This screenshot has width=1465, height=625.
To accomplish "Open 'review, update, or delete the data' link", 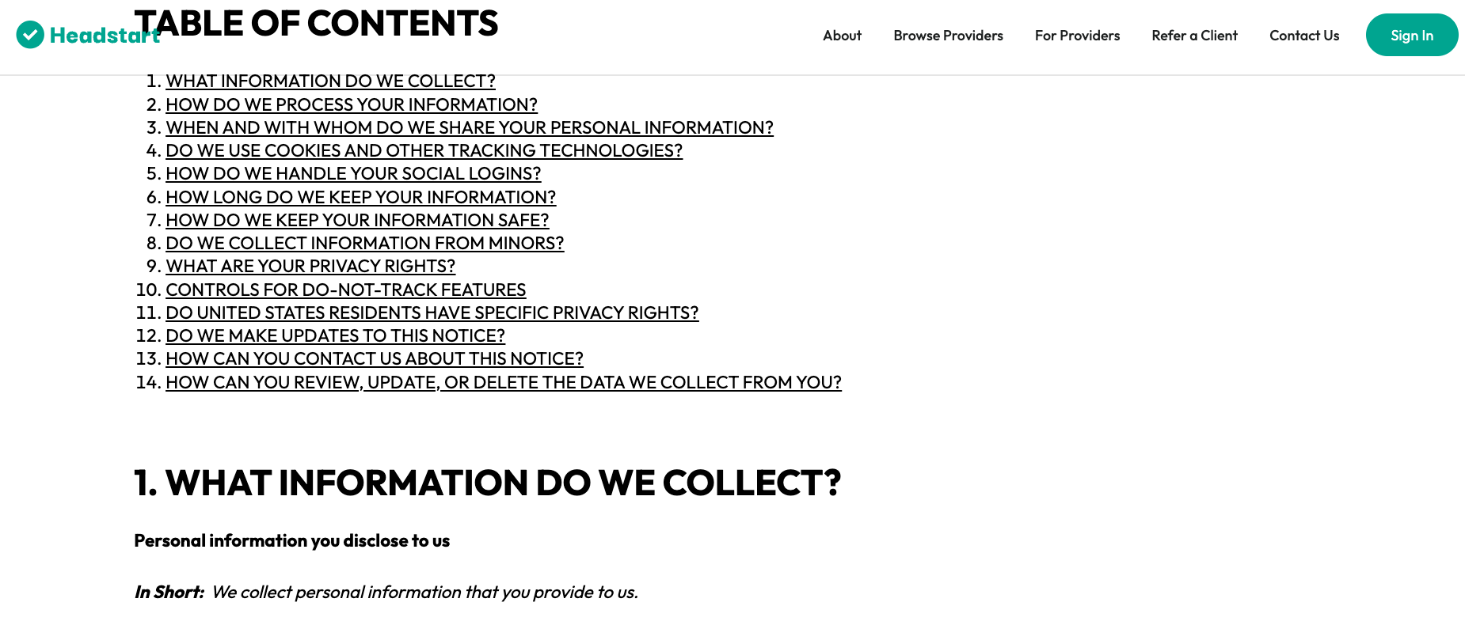I will click(503, 383).
